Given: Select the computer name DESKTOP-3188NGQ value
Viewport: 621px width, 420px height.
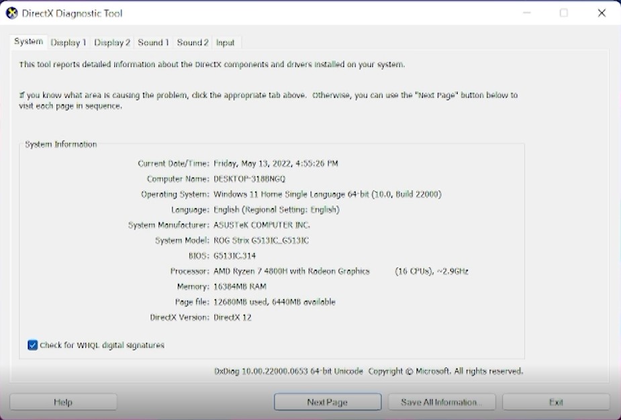Looking at the screenshot, I should pyautogui.click(x=250, y=179).
